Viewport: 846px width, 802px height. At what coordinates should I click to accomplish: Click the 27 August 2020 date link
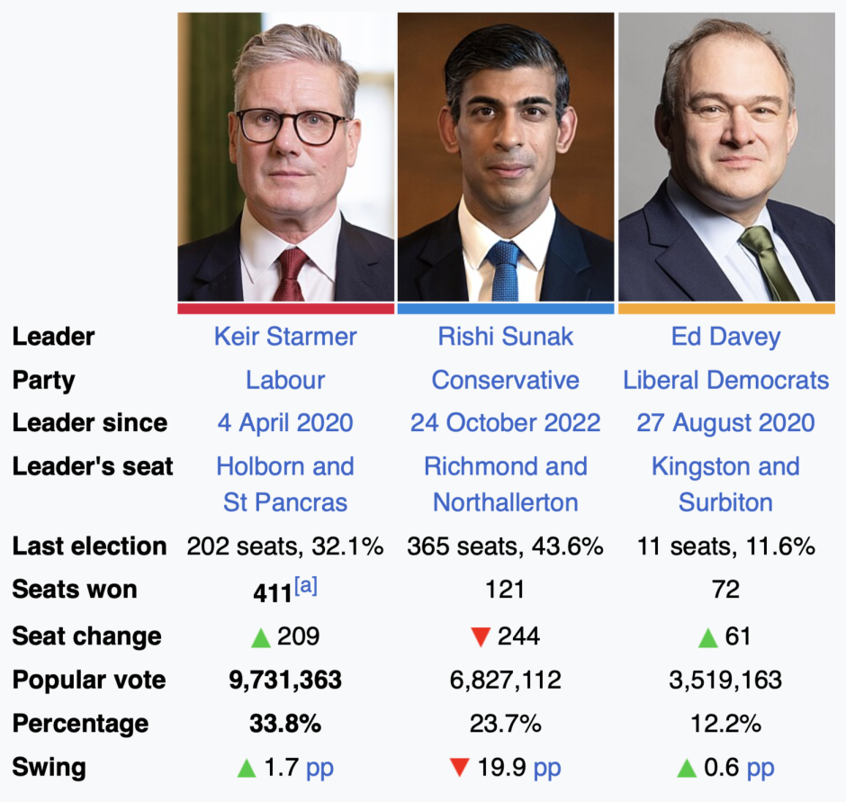point(725,423)
